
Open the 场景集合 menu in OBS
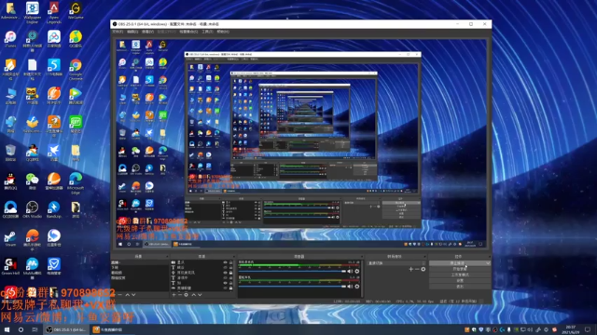coord(188,32)
